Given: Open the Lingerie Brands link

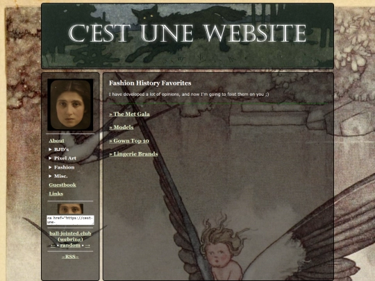Looking at the screenshot, I should 133,154.
